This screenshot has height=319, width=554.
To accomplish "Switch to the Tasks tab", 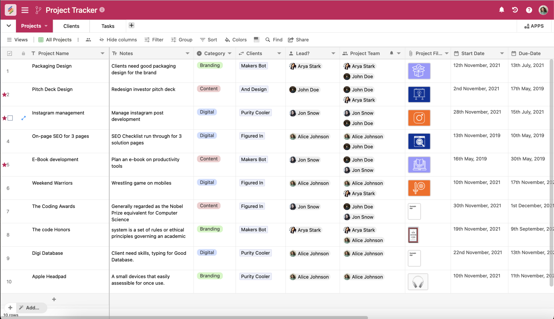I will [107, 26].
